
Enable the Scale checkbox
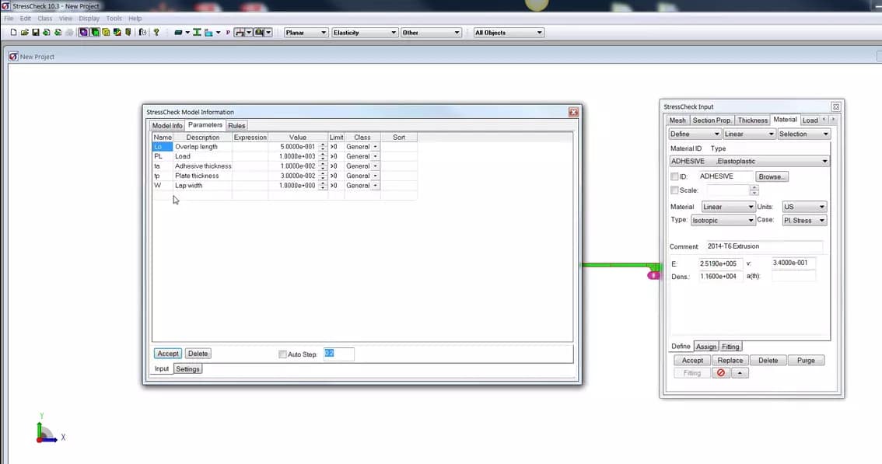pos(675,190)
